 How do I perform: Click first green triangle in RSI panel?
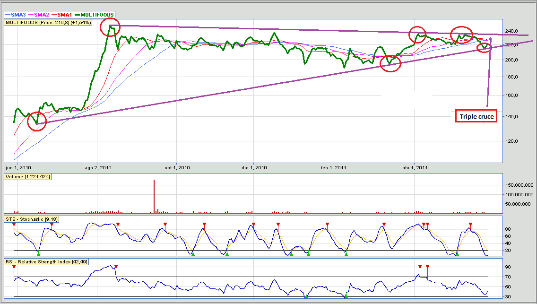tap(306, 297)
